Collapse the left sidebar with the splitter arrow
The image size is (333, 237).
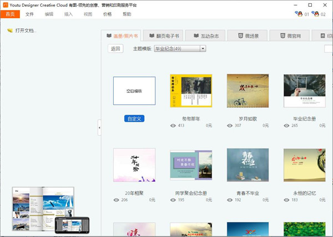99,127
